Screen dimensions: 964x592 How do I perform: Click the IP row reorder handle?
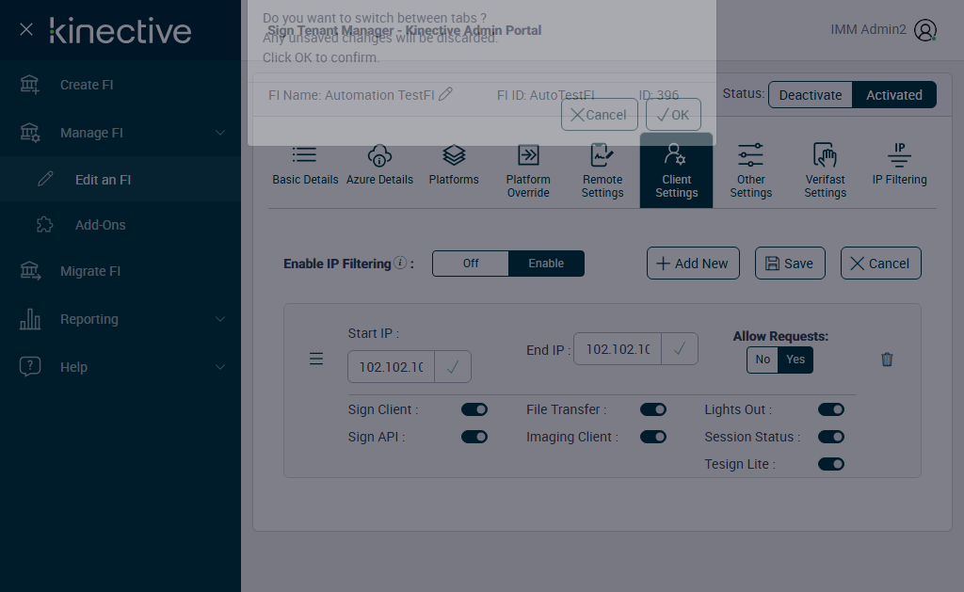(x=316, y=359)
